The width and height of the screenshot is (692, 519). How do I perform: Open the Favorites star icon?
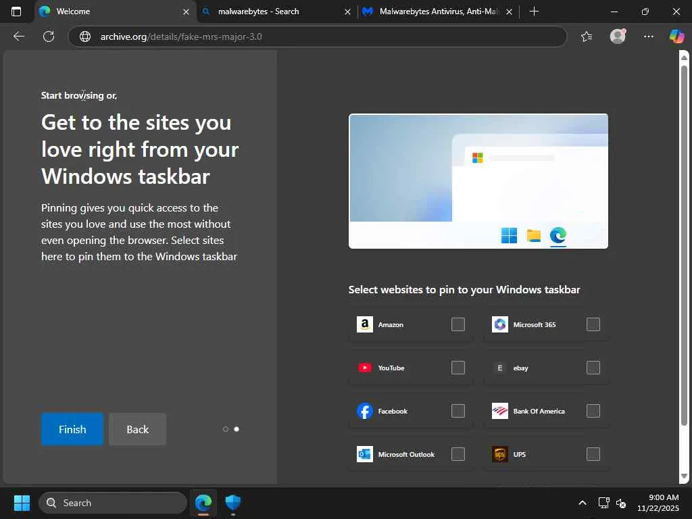coord(587,36)
